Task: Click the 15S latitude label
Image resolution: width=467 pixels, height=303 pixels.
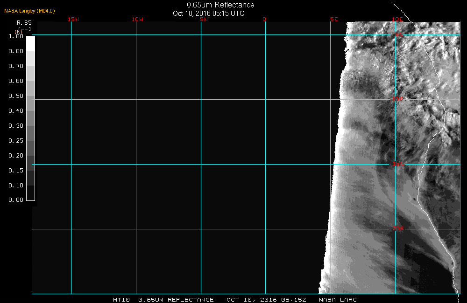Action: (x=398, y=164)
